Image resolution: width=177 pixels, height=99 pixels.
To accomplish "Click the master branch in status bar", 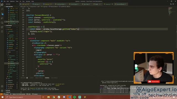I will coord(6,94).
